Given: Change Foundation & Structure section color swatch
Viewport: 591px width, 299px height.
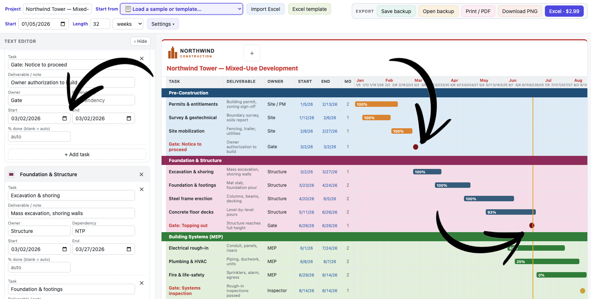Looking at the screenshot, I should click(11, 174).
